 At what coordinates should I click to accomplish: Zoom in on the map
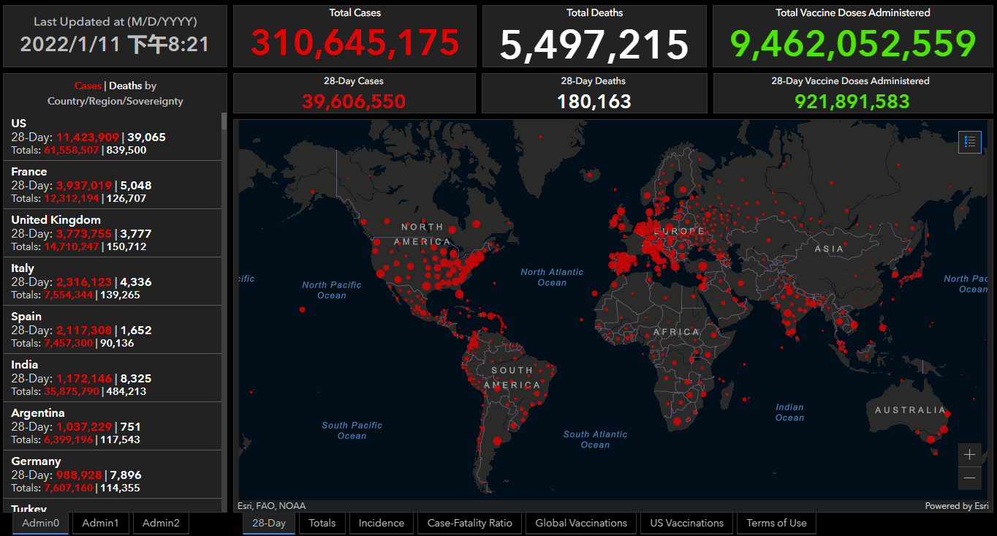969,455
